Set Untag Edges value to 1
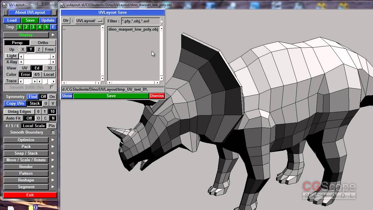 45,112
